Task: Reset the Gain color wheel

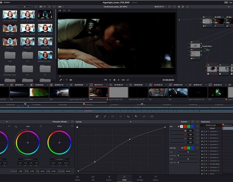Action: 41,126
